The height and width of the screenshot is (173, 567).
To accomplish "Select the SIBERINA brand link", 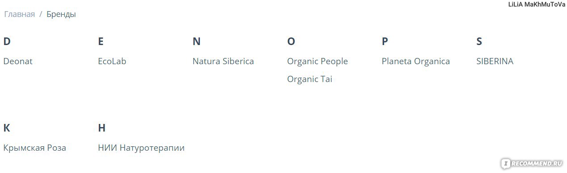I will (495, 61).
